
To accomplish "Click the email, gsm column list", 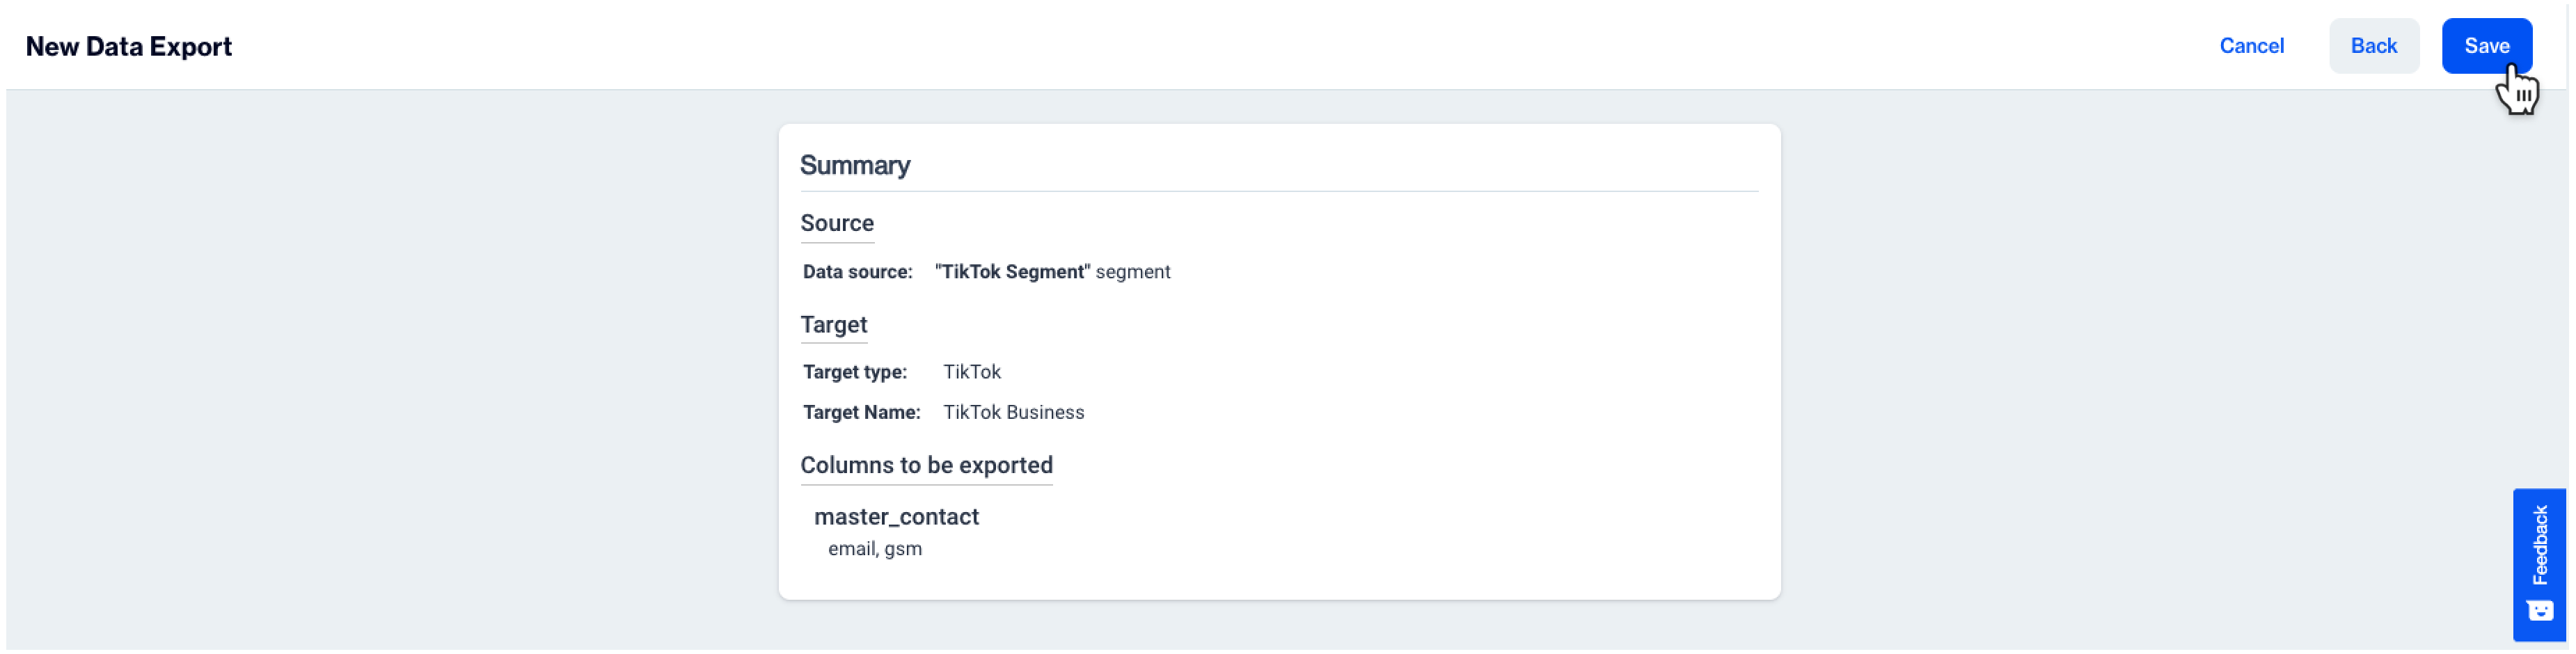I will coord(875,549).
